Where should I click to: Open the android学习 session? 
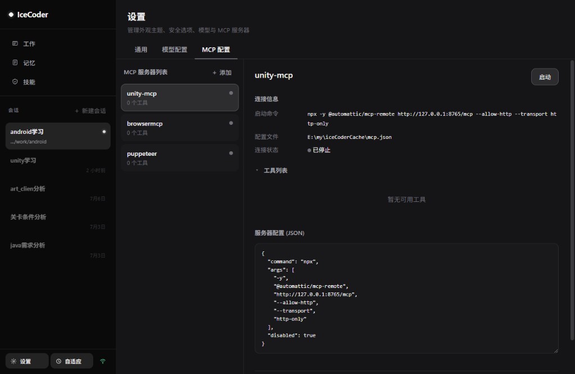tap(58, 136)
